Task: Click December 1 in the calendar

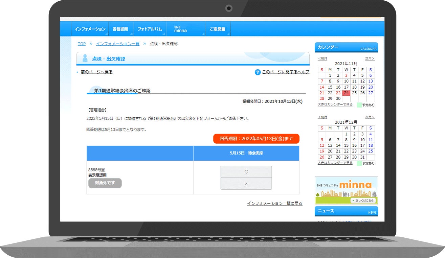Action: 346,134
